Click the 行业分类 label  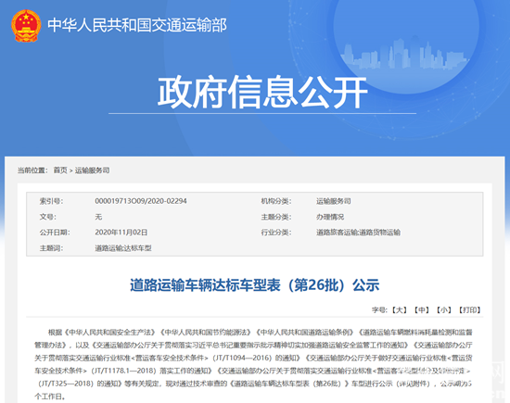pos(276,233)
